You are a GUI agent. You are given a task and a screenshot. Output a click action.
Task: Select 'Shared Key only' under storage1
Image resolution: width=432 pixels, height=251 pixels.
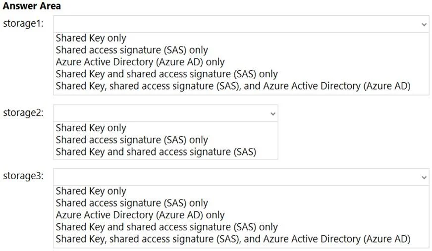[x=91, y=38]
